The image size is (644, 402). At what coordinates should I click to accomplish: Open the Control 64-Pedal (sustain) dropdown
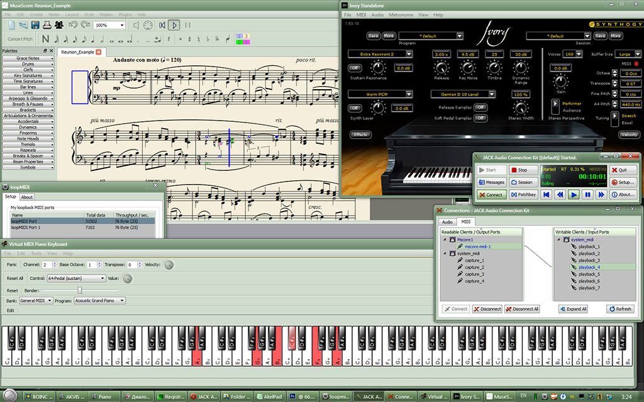click(76, 278)
